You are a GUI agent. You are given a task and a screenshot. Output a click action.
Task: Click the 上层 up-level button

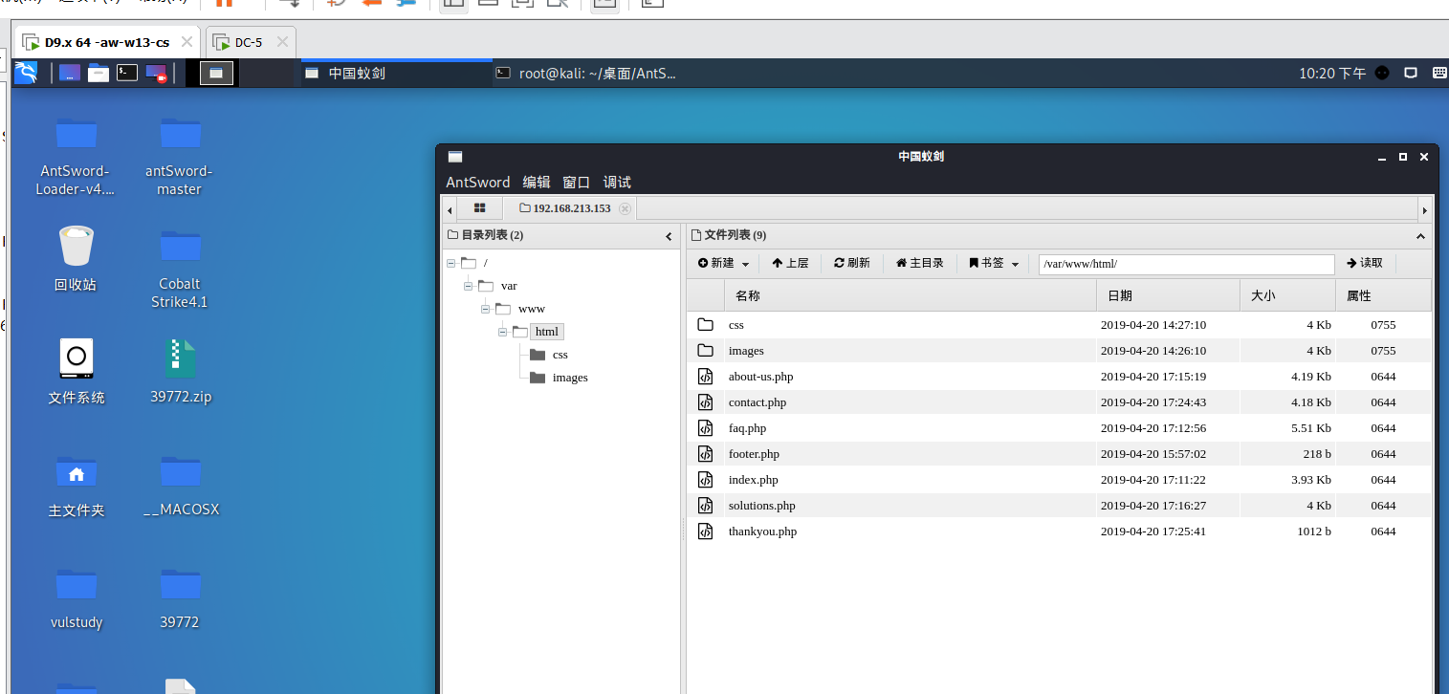coord(790,263)
